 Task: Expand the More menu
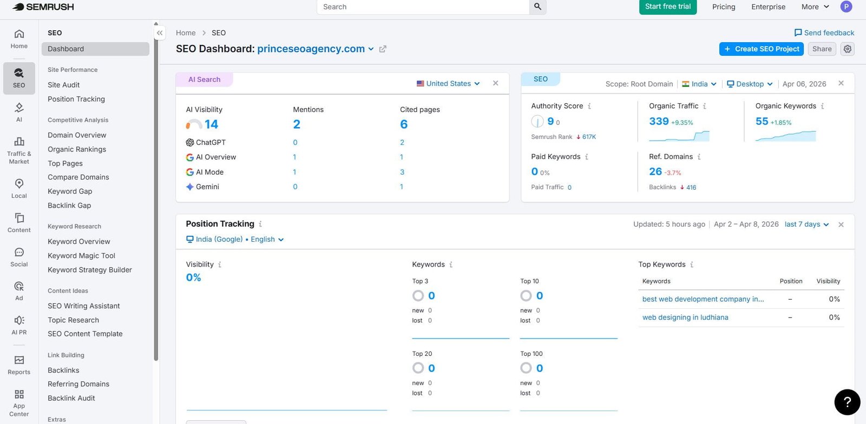pyautogui.click(x=815, y=7)
